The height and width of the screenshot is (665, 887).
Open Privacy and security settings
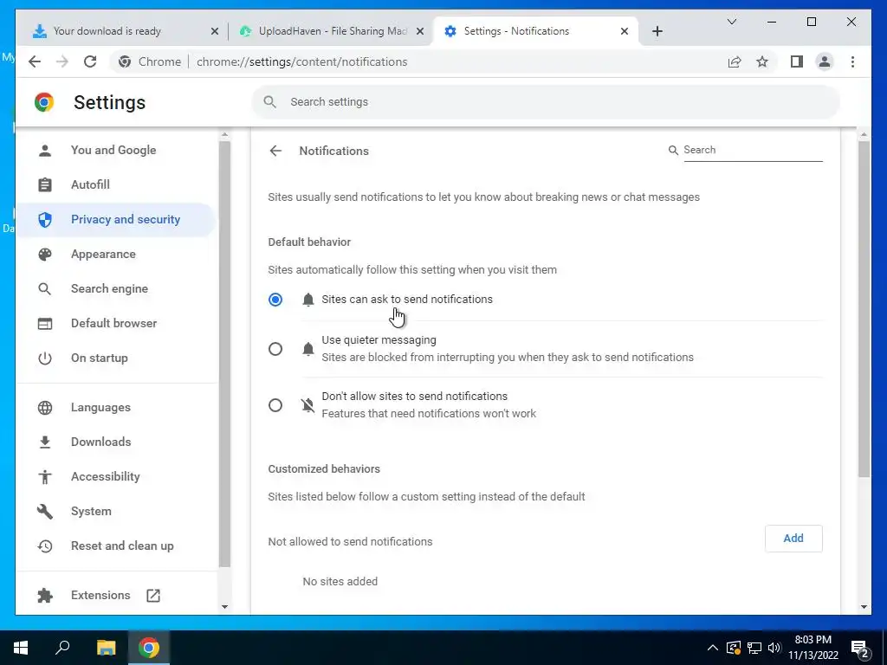[116, 219]
